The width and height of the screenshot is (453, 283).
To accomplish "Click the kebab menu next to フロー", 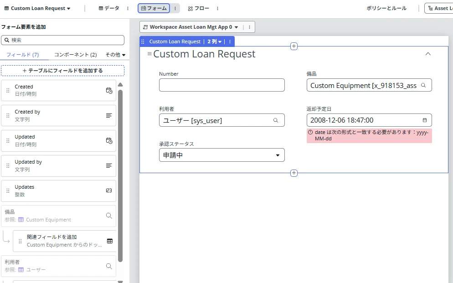I will pyautogui.click(x=217, y=8).
